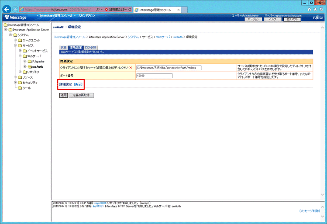Collapse the Webサーバ tree node
Screen dimensions: 327x224
coord(20,56)
